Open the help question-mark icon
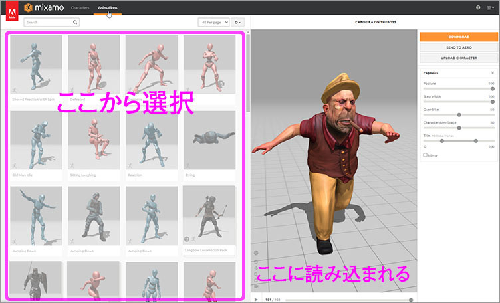 (x=478, y=7)
